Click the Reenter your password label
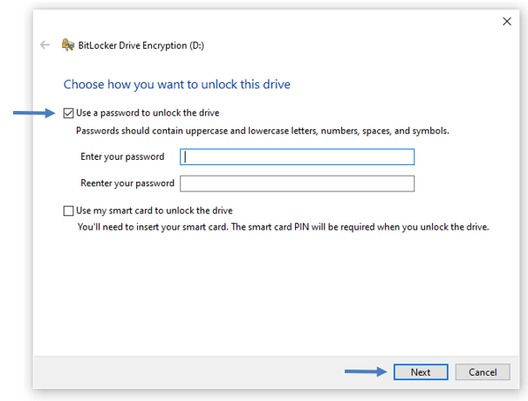This screenshot has height=401, width=528. click(x=127, y=183)
